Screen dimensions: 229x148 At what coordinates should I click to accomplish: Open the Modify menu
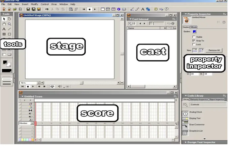[x=34, y=4]
